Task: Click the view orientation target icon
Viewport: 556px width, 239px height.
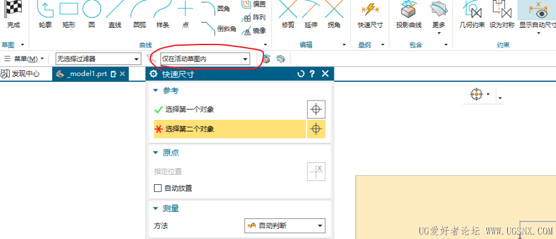Action: (477, 94)
